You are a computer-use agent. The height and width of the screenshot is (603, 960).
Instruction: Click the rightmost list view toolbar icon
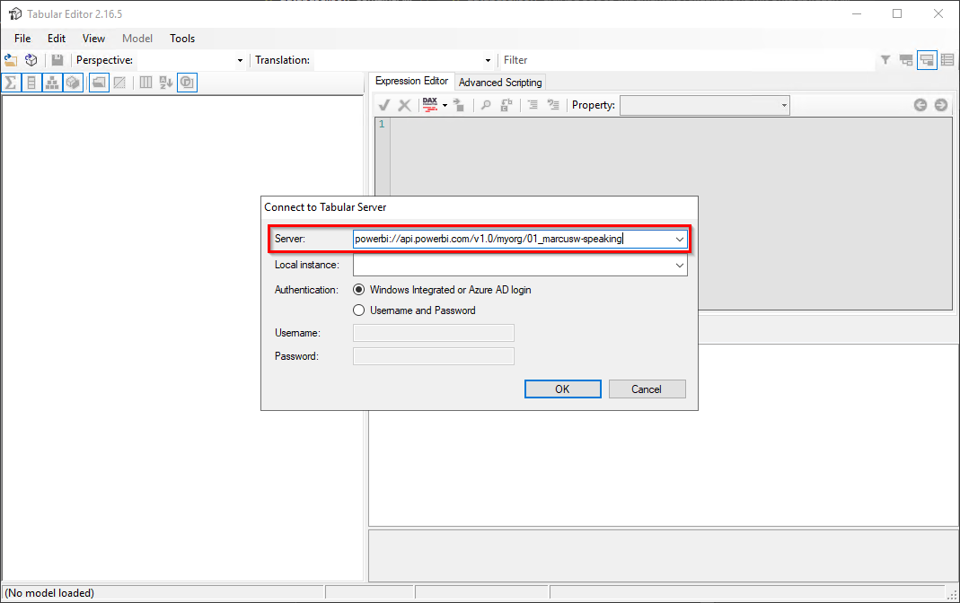click(947, 60)
